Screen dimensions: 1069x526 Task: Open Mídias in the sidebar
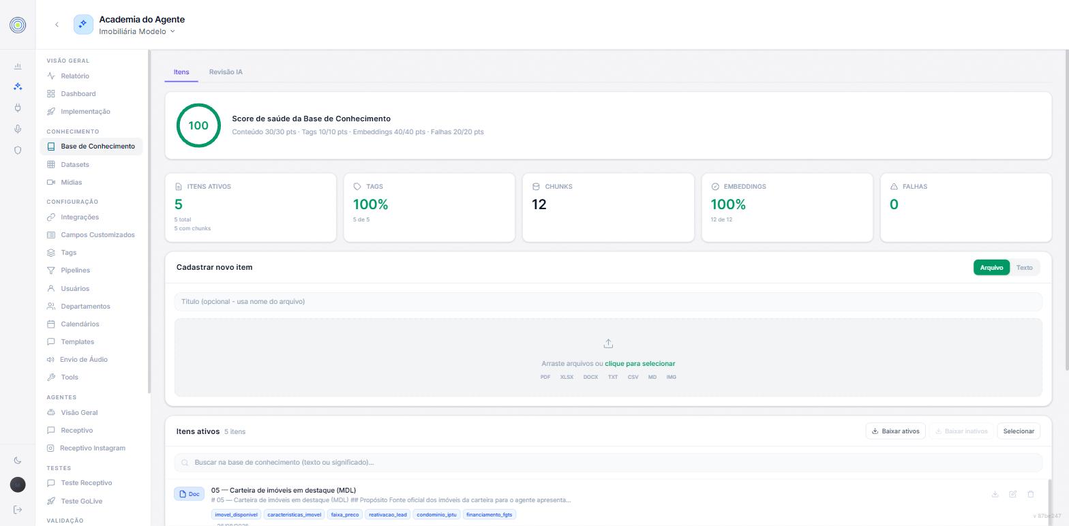coord(71,183)
